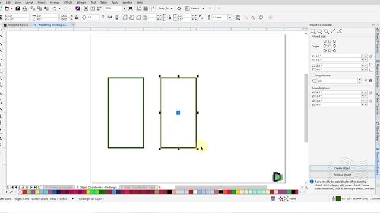Click the Mirror vertically icon

(116, 17)
